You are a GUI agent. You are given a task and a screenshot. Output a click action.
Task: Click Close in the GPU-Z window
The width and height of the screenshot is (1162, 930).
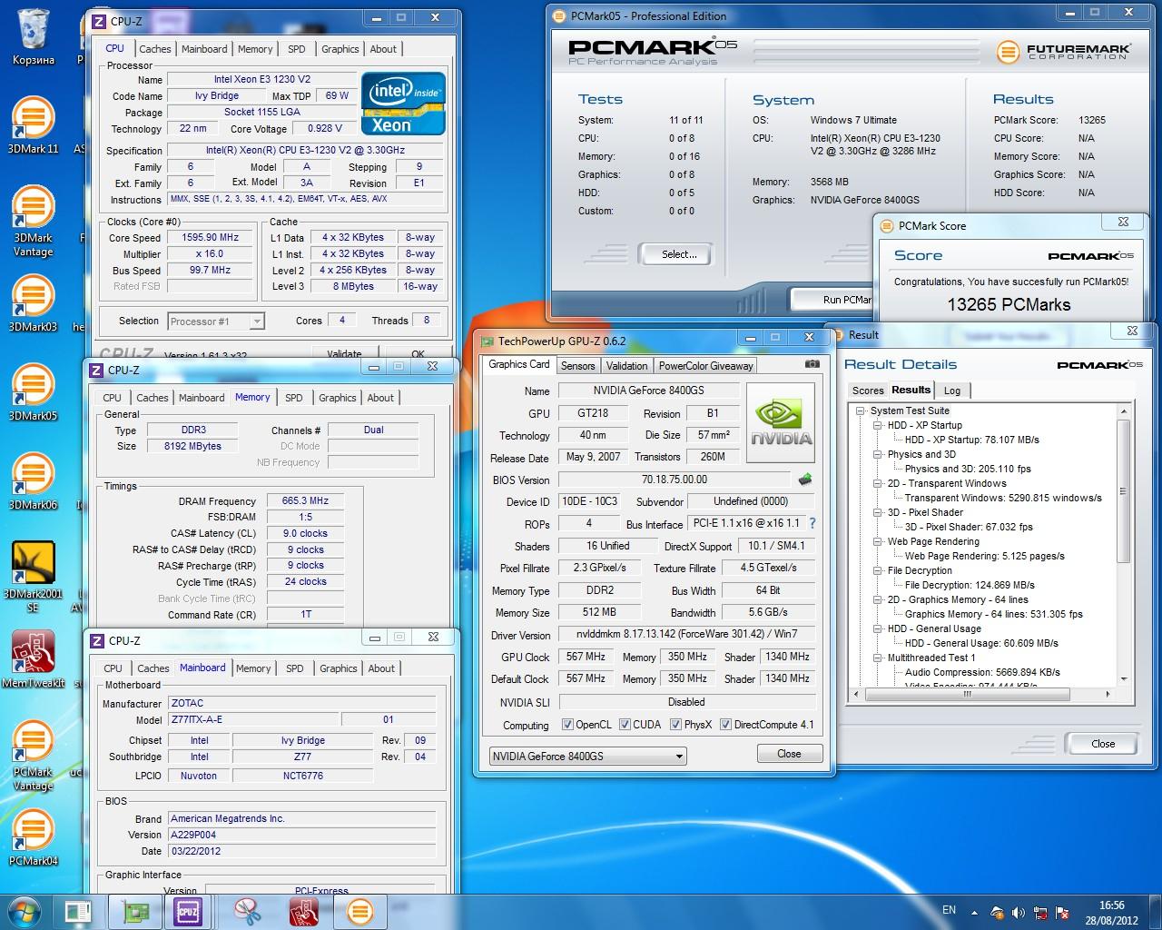[x=789, y=754]
